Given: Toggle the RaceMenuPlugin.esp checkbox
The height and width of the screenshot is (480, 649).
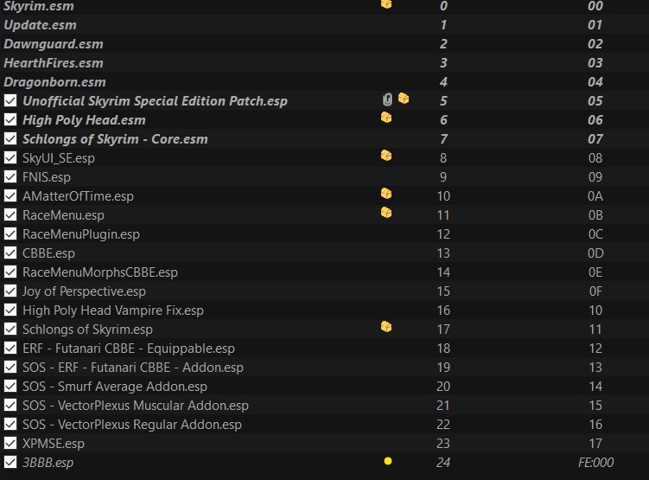Looking at the screenshot, I should pyautogui.click(x=10, y=234).
